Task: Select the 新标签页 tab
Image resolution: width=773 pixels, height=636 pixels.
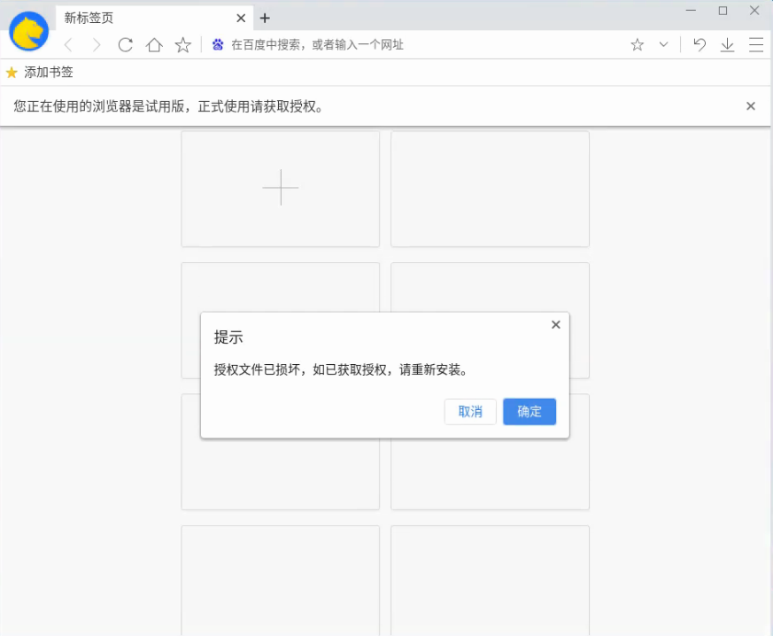Action: point(133,18)
